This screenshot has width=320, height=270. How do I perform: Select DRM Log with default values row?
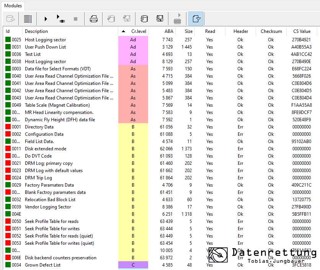pos(160,171)
